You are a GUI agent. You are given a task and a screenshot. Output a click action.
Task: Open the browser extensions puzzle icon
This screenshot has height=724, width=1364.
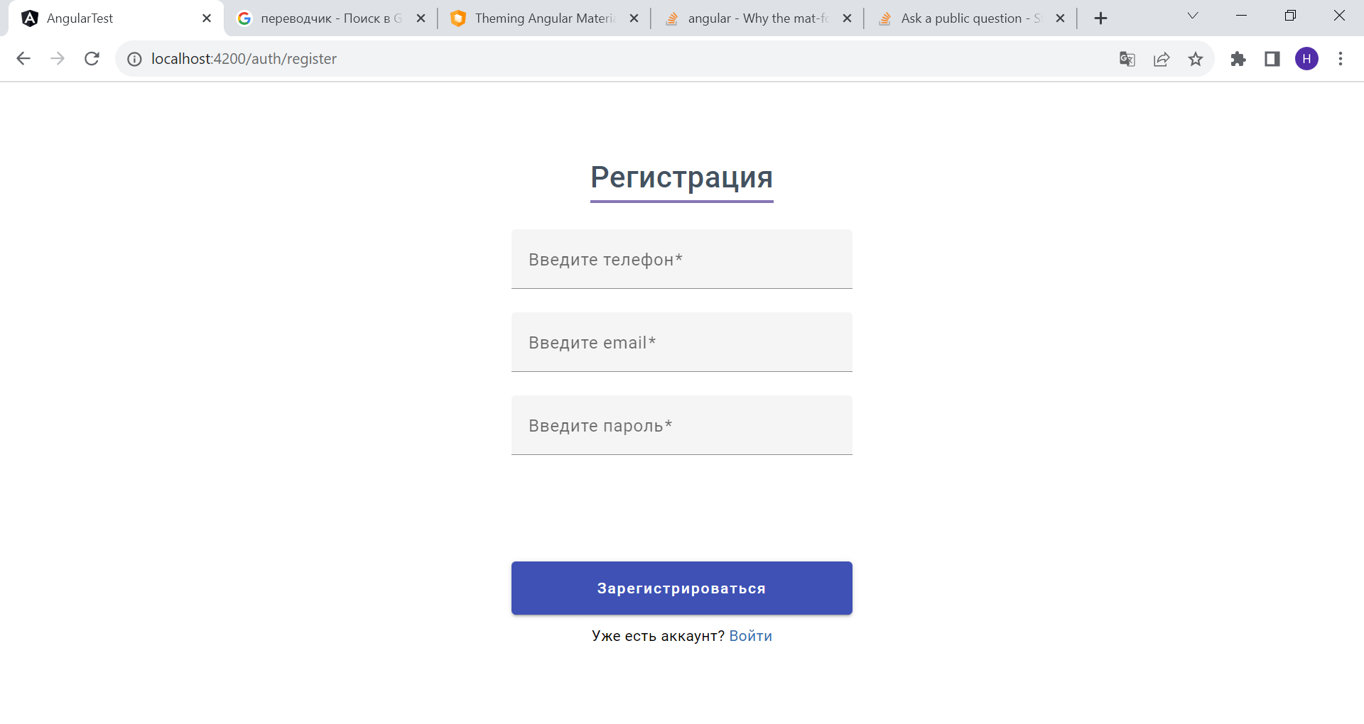1239,59
